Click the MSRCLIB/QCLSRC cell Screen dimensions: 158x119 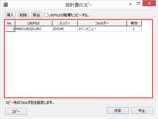pyautogui.click(x=34, y=29)
